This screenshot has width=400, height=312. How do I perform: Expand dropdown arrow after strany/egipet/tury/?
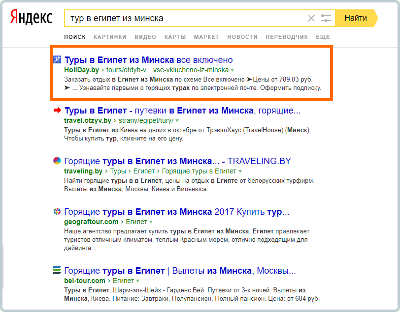pos(177,121)
